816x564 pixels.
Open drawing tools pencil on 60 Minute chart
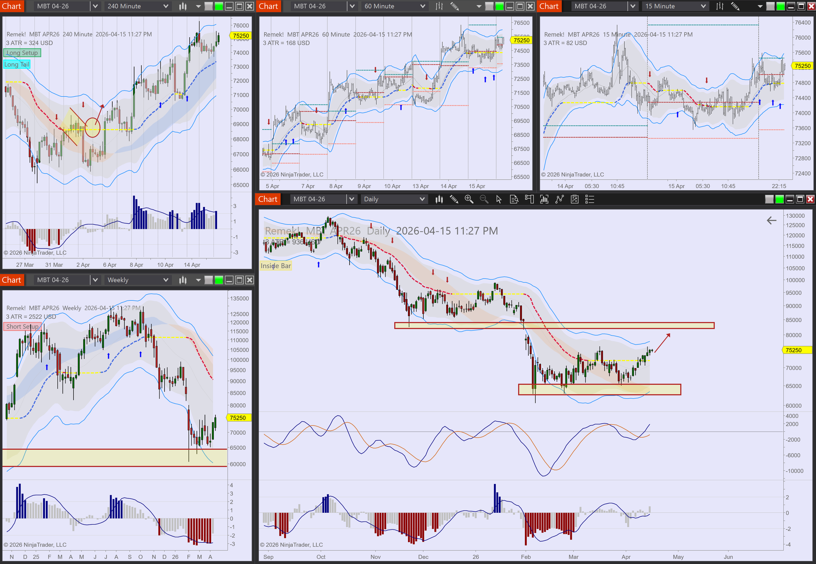(454, 6)
